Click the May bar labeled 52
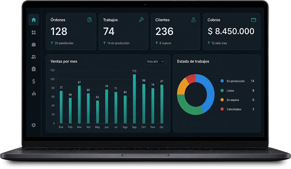 pos(97,112)
